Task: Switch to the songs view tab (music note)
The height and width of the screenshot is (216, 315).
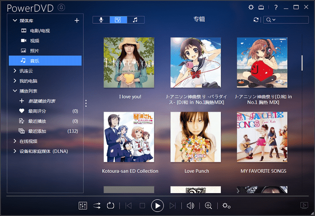Action: tap(135, 20)
